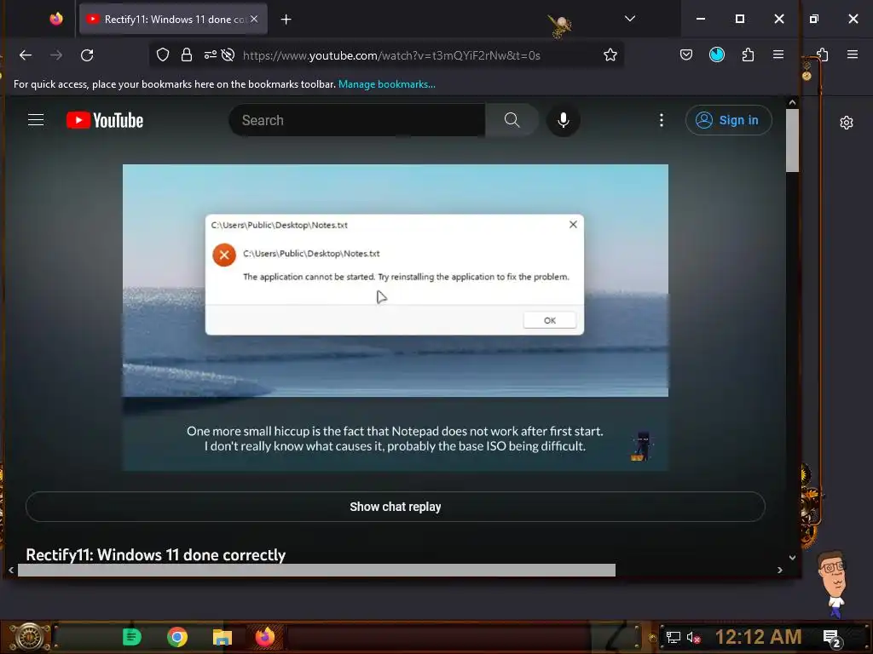Open the YouTube guide hamburger menu

coord(36,120)
